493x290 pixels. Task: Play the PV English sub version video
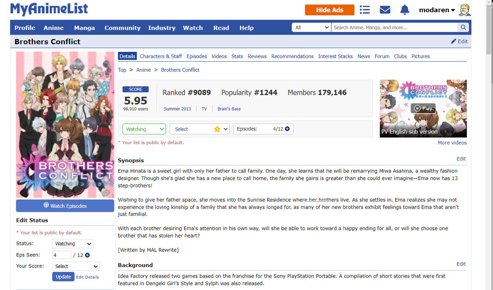(x=423, y=109)
